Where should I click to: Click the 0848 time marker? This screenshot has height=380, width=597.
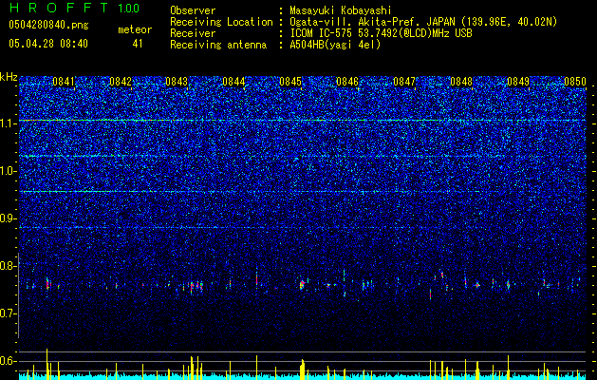[x=461, y=82]
